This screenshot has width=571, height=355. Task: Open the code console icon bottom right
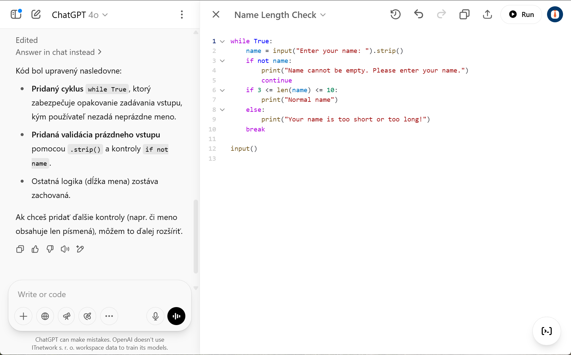pyautogui.click(x=546, y=331)
